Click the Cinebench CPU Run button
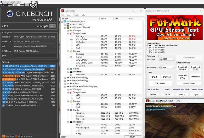The image size is (204, 138). tap(52, 26)
